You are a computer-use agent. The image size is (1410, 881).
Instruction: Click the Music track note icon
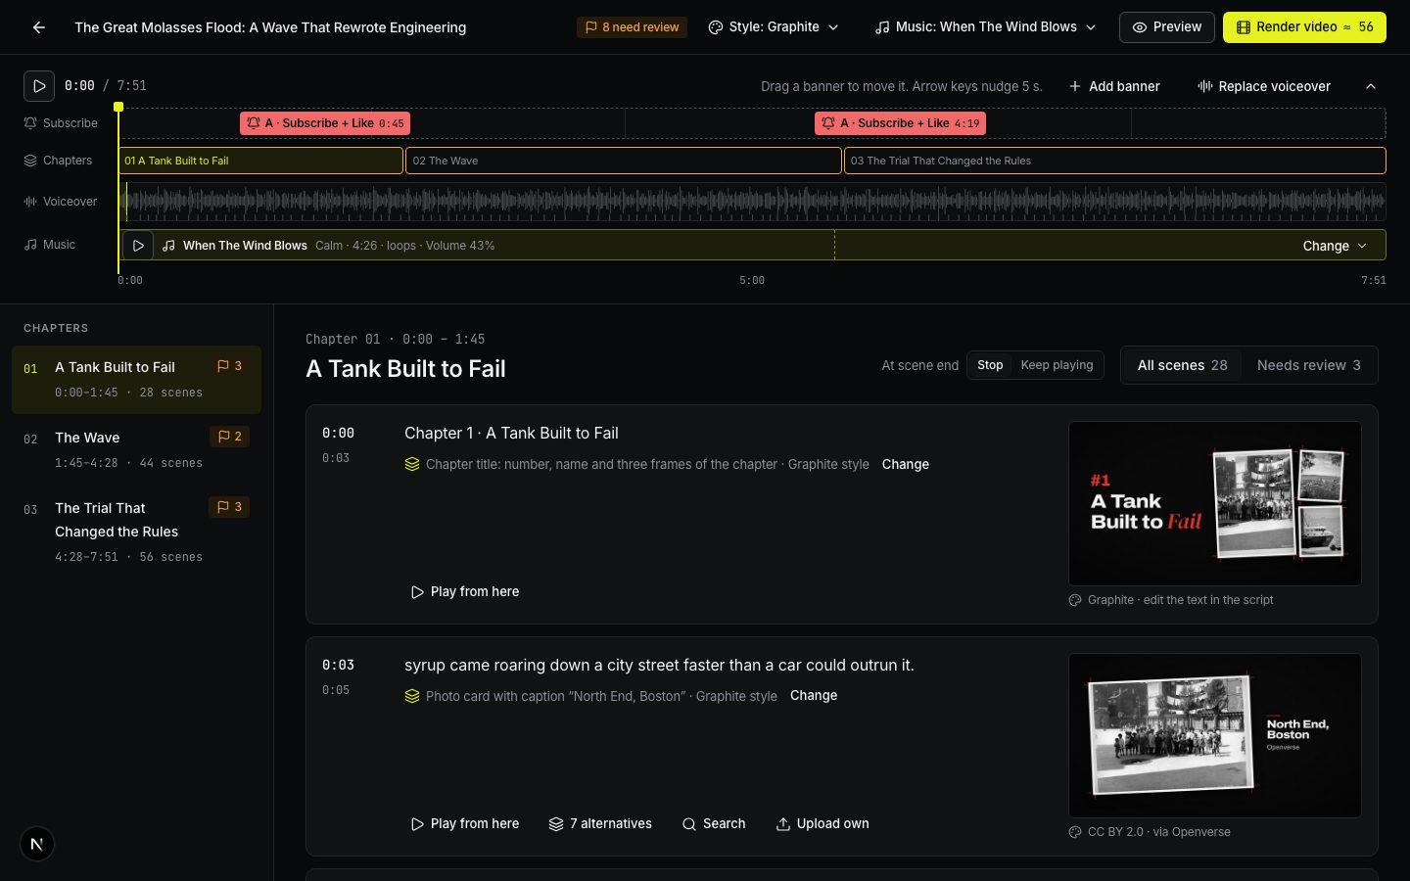(30, 245)
